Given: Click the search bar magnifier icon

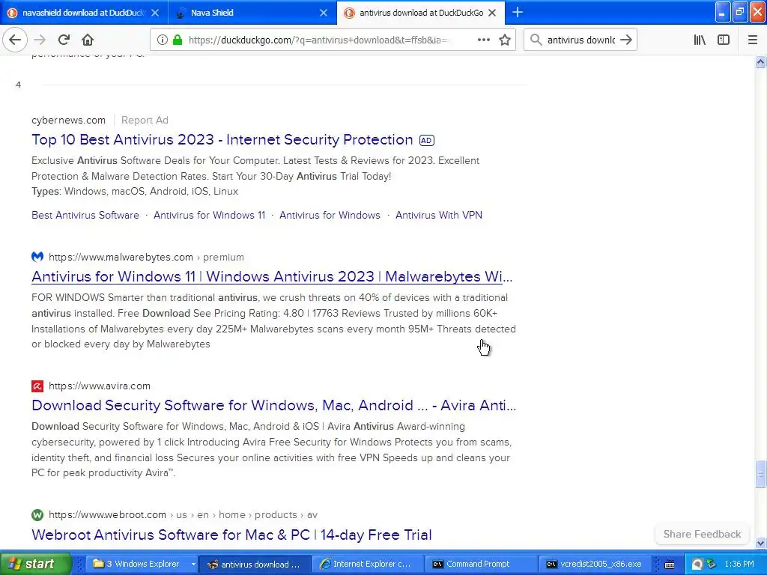Looking at the screenshot, I should click(x=536, y=40).
